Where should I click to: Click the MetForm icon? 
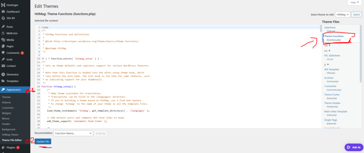(x=3, y=33)
